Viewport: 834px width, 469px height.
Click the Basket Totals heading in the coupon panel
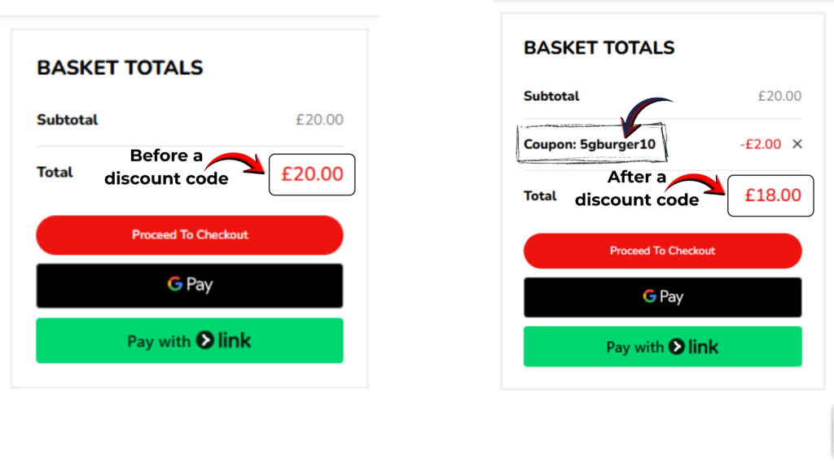coord(599,48)
